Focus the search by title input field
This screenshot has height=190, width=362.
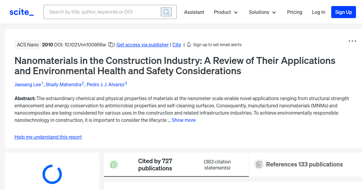pyautogui.click(x=103, y=12)
